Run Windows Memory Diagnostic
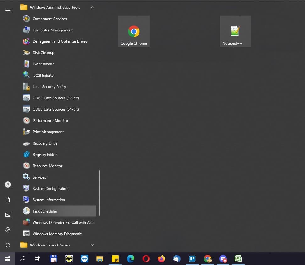 pyautogui.click(x=58, y=234)
